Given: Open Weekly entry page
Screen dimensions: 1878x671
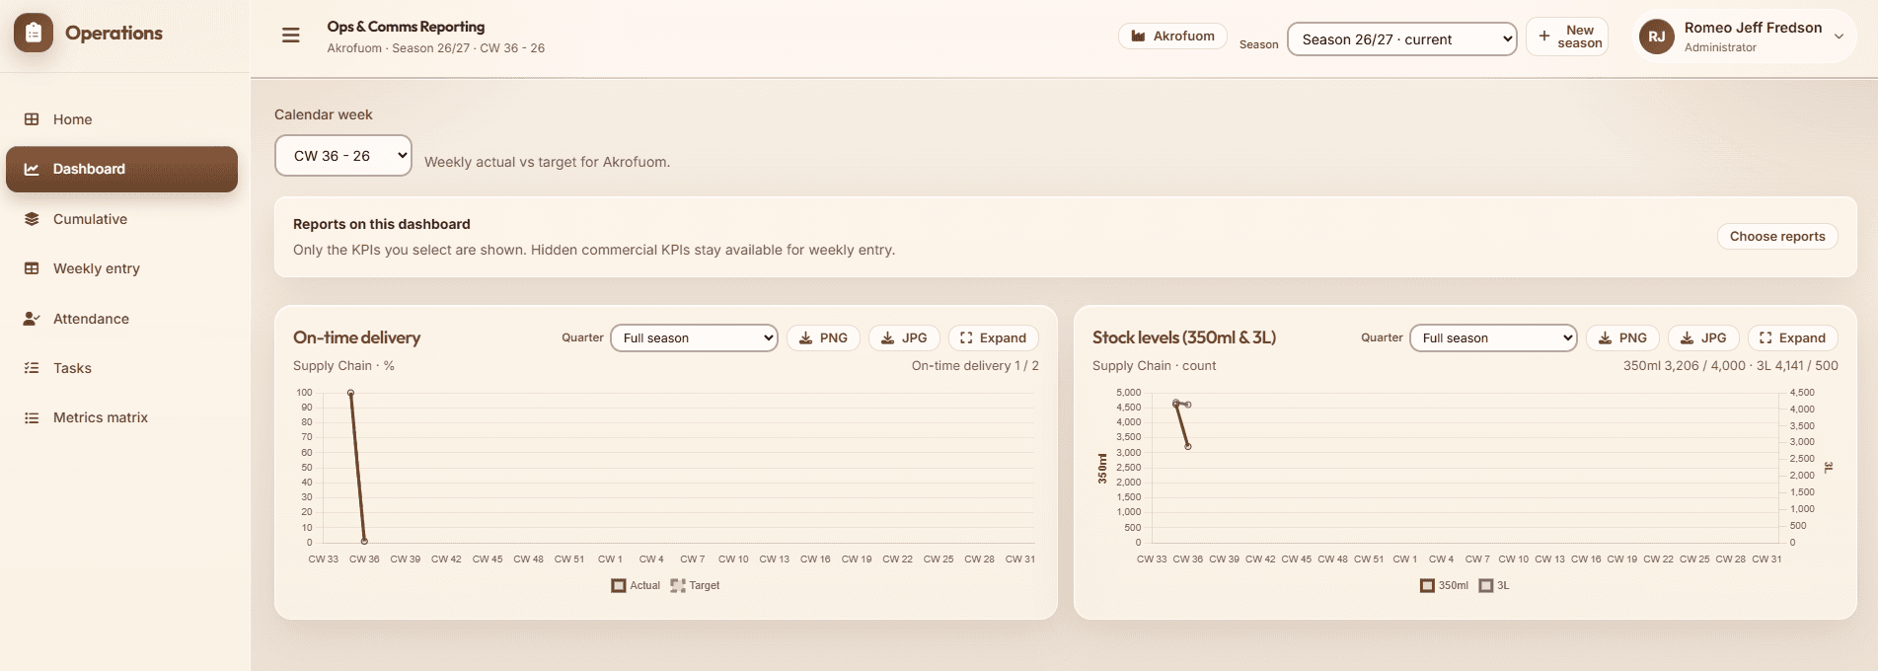Looking at the screenshot, I should (121, 268).
